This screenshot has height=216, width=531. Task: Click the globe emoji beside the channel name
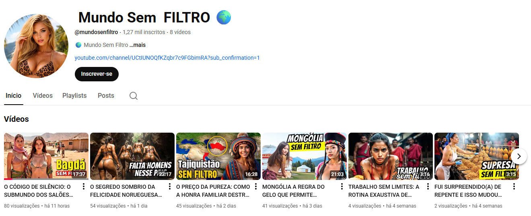tap(224, 18)
